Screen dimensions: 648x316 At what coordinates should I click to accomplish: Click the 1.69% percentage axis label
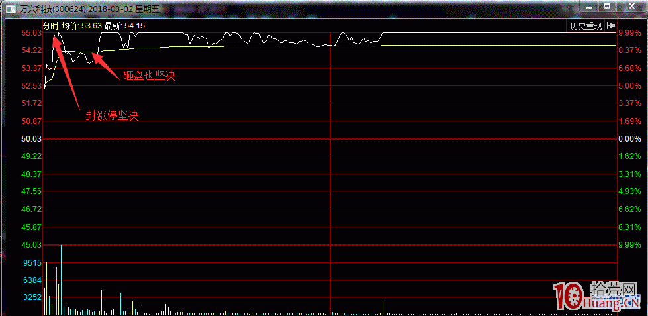click(x=629, y=121)
